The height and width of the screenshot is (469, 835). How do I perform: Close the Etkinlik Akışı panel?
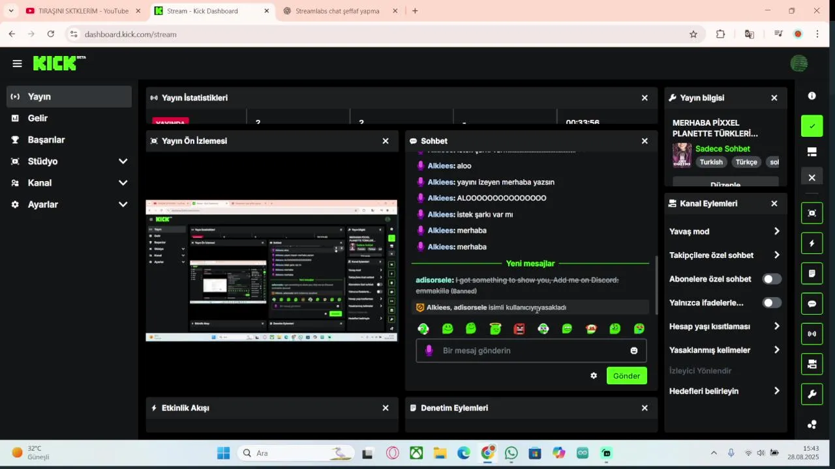(x=386, y=408)
